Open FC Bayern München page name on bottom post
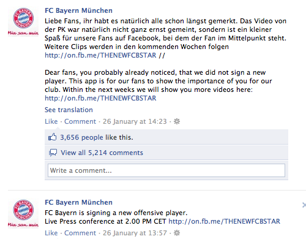This screenshot has width=306, height=239. pos(78,202)
